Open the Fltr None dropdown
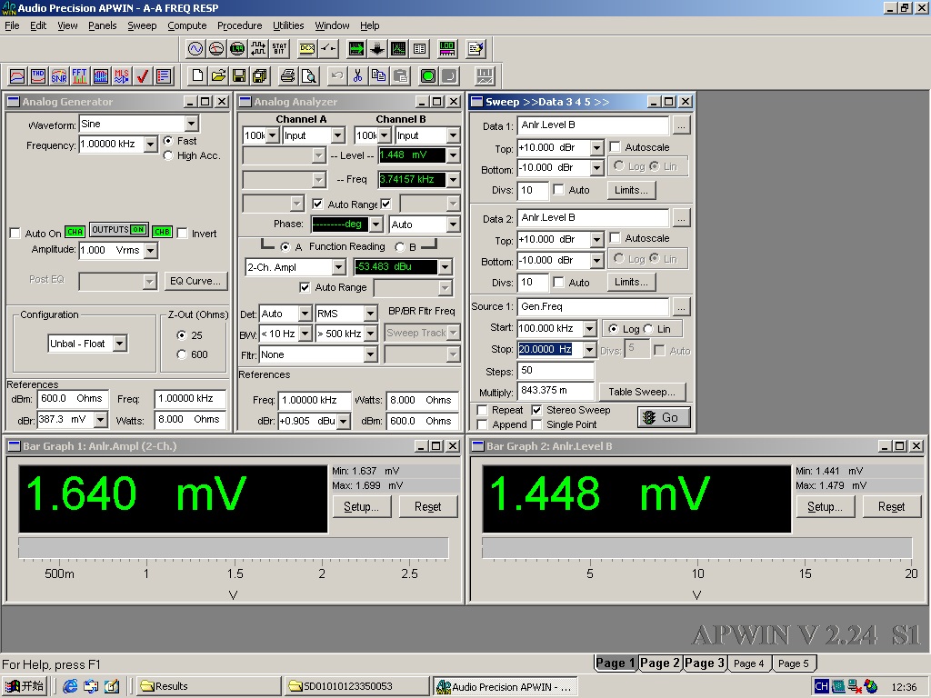 click(370, 355)
